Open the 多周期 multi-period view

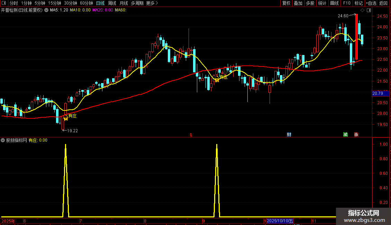(x=137, y=3)
